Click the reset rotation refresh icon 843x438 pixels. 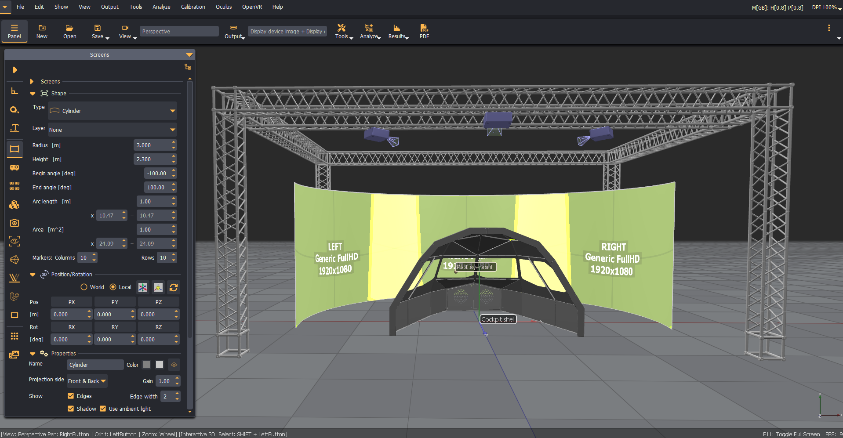(x=174, y=287)
